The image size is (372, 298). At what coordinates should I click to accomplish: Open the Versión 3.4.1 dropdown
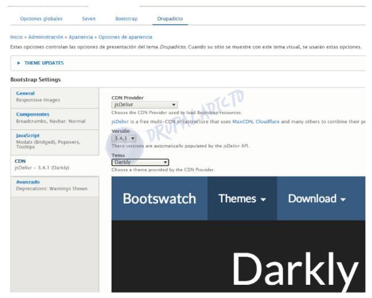coord(124,138)
